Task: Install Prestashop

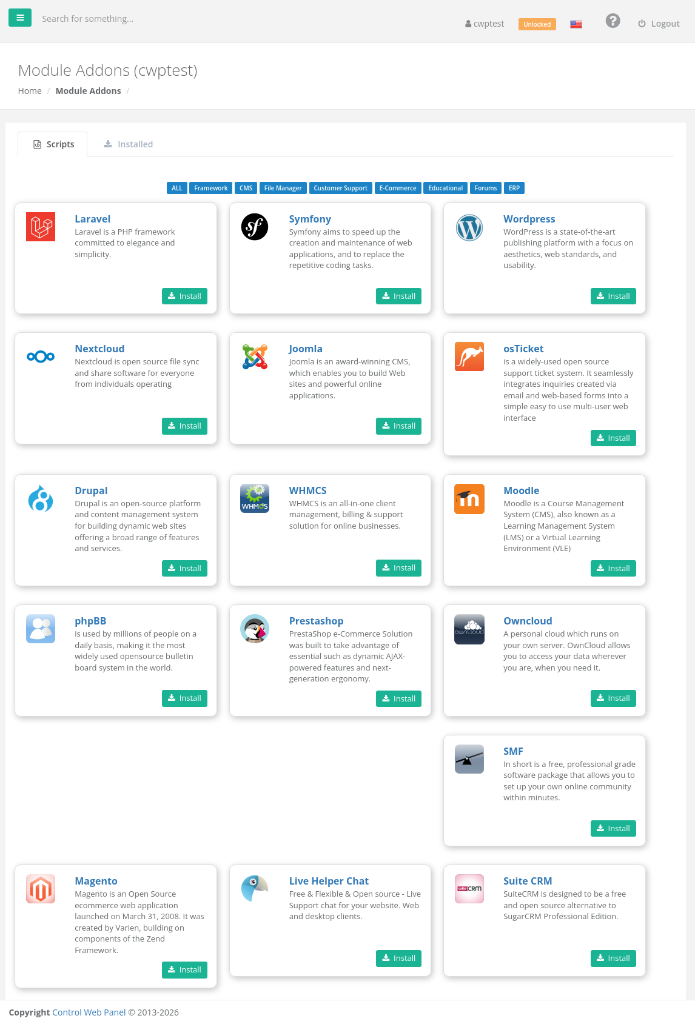Action: 398,698
